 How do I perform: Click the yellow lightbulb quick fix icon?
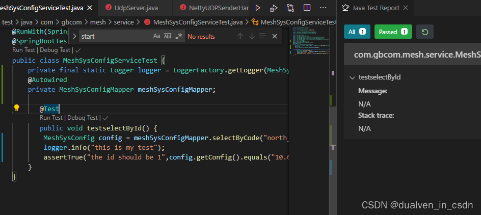[x=17, y=107]
